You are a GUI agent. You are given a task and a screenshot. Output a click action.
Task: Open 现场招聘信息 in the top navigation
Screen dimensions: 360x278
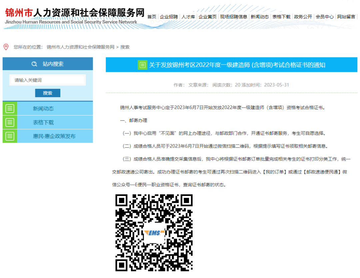point(234,17)
